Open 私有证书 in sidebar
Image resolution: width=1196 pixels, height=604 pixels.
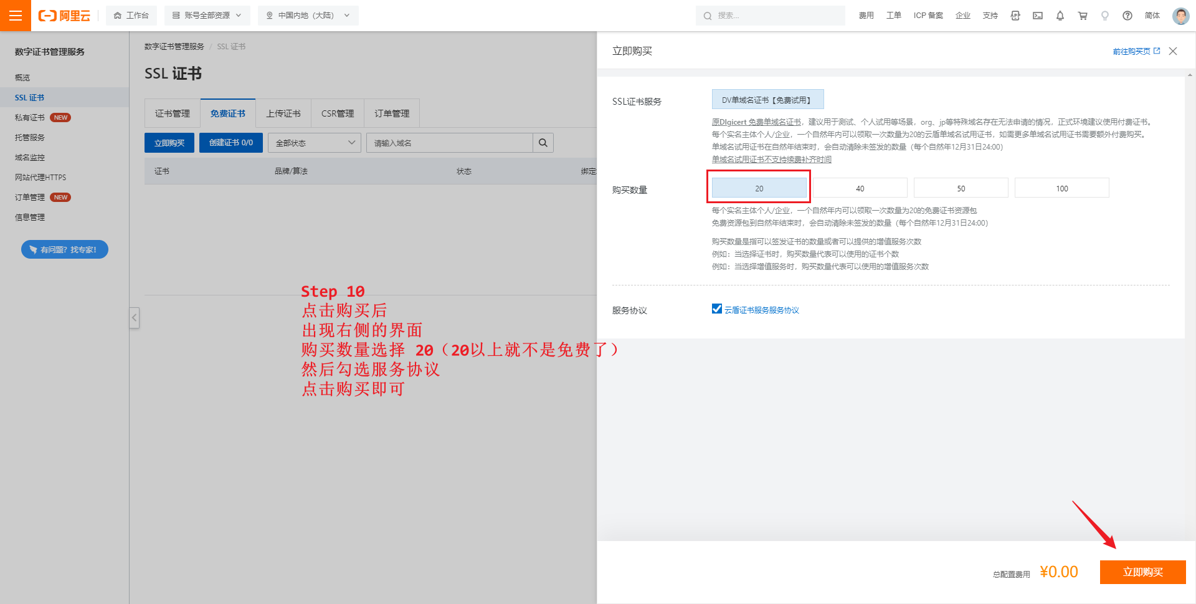tap(30, 117)
